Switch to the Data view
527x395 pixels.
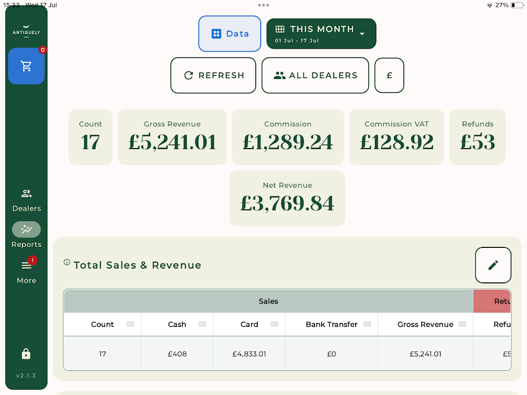click(x=230, y=34)
